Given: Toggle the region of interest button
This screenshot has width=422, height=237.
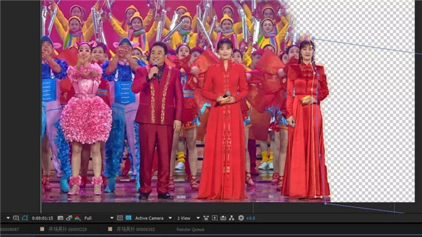Looking at the screenshot, I should click(x=120, y=218).
